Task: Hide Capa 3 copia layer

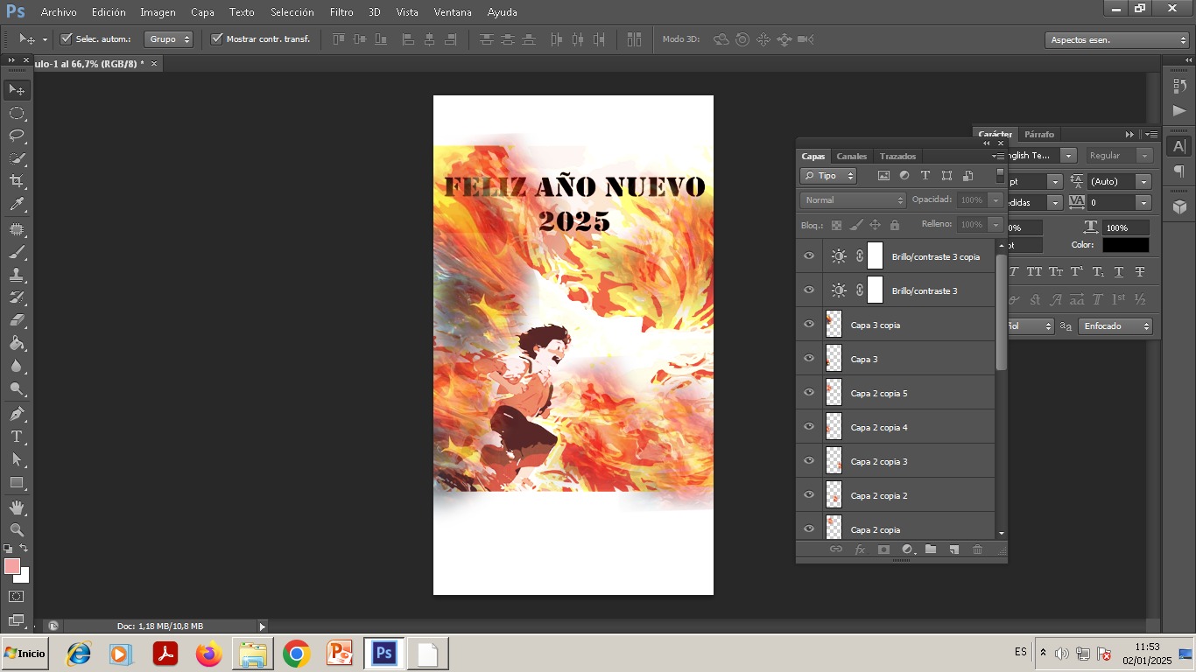Action: (x=809, y=325)
